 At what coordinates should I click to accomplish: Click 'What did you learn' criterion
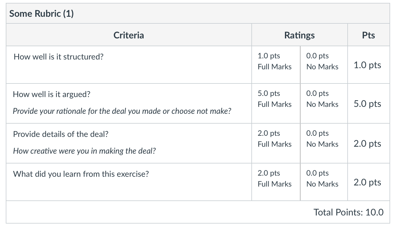(x=81, y=174)
